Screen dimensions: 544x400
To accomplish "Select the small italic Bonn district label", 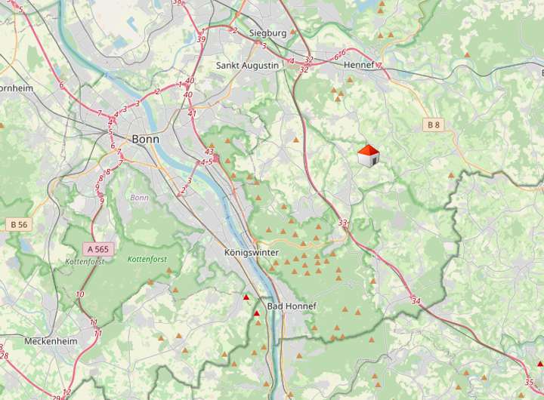I will [140, 198].
